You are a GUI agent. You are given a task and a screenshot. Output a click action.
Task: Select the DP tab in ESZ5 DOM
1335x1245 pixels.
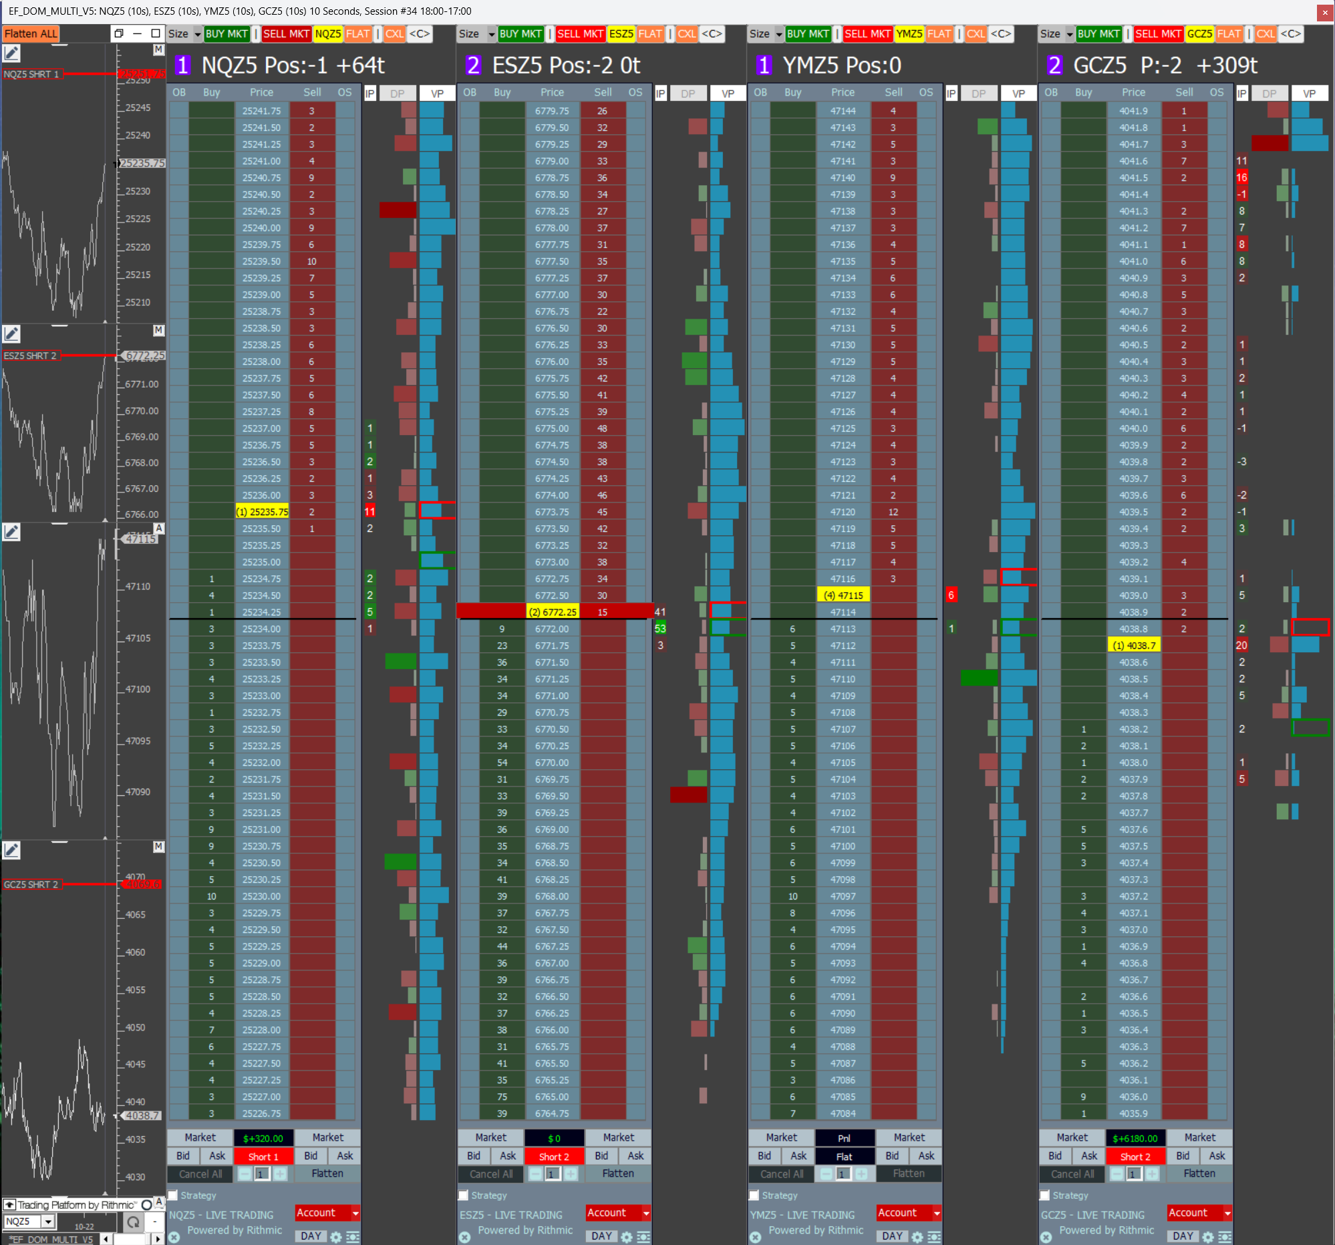click(x=688, y=94)
